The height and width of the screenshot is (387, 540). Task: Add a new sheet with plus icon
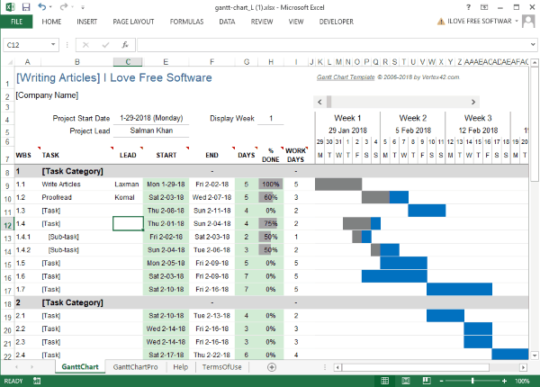[x=272, y=367]
